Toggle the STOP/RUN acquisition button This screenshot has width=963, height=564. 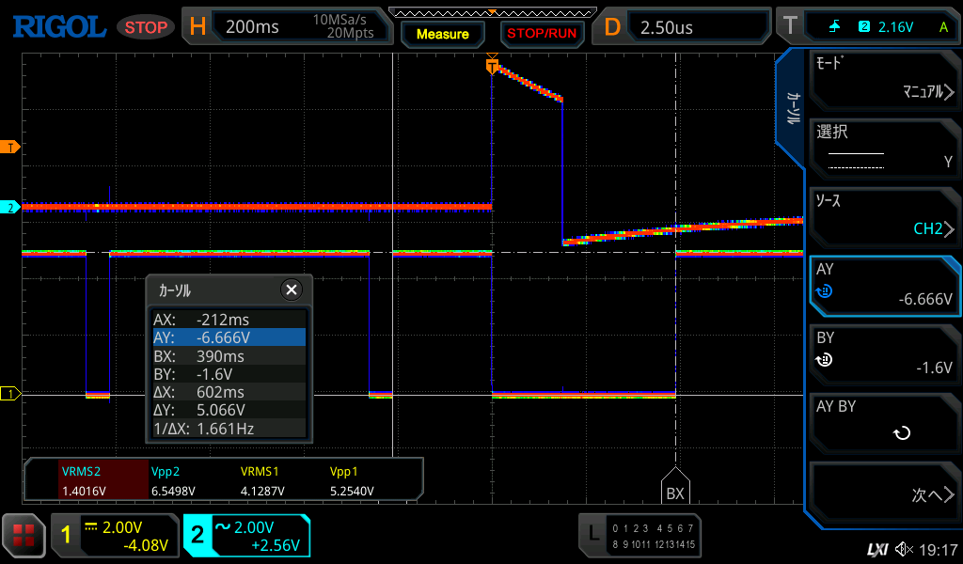click(541, 33)
